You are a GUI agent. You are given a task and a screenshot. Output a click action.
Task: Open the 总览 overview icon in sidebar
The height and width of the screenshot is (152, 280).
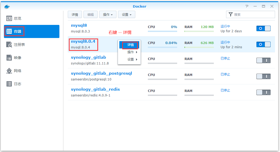pyautogui.click(x=9, y=18)
